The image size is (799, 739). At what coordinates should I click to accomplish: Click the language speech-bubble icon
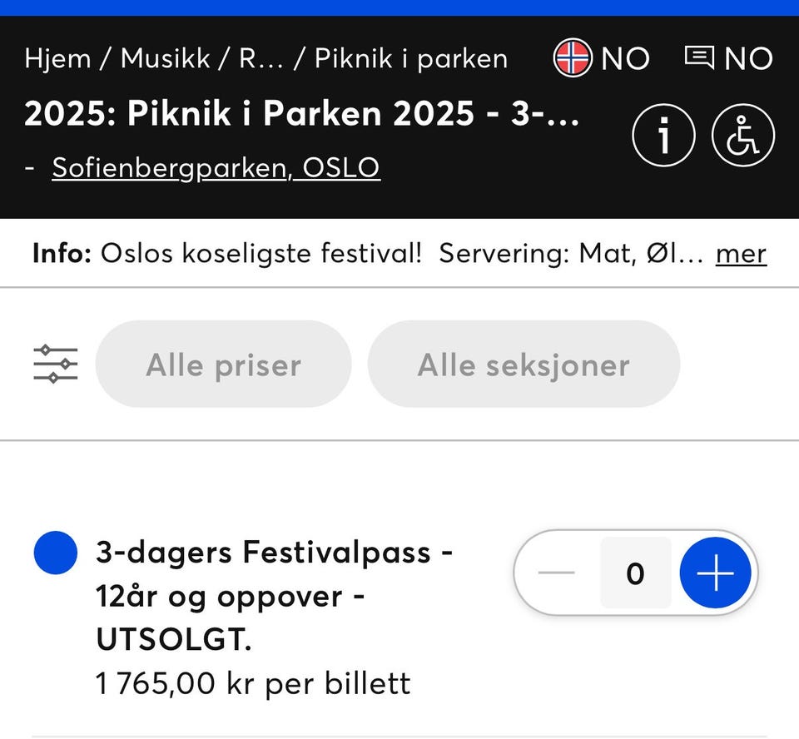[699, 57]
